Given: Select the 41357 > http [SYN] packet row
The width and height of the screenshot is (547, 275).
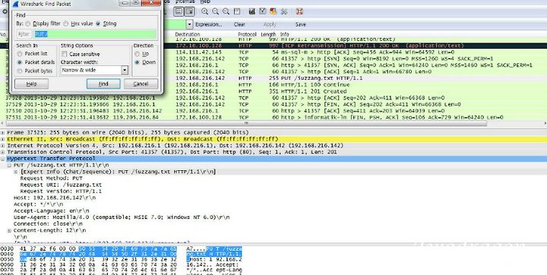Looking at the screenshot, I should (x=273, y=58).
